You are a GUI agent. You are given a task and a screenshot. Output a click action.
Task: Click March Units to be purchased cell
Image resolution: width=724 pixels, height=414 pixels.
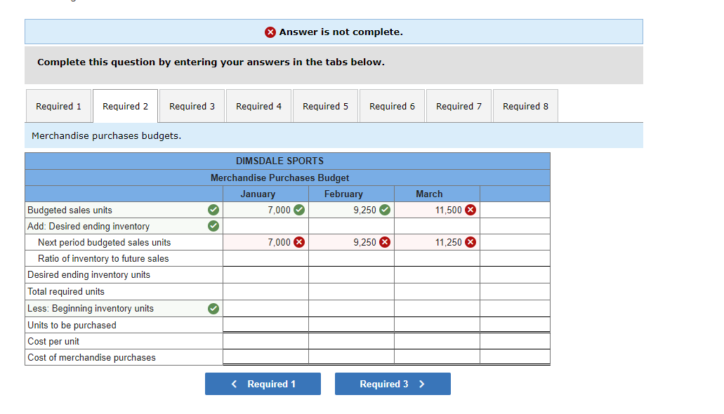click(437, 325)
